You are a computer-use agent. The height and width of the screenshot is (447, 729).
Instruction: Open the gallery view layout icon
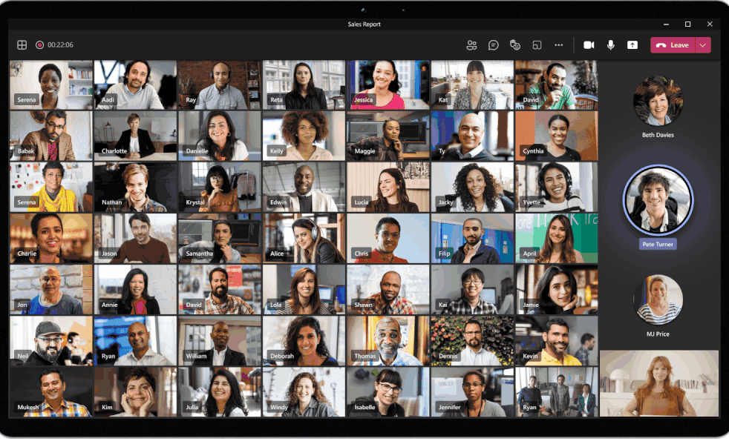coord(22,45)
